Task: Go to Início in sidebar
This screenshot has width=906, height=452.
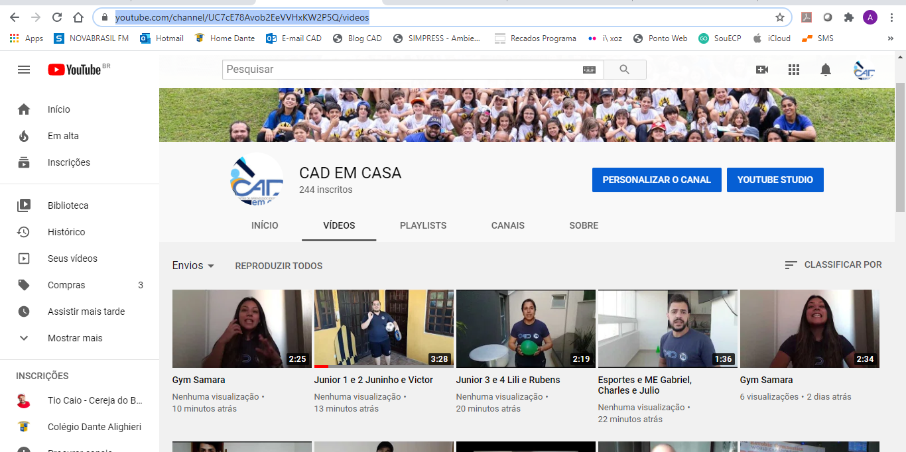Action: point(80,109)
